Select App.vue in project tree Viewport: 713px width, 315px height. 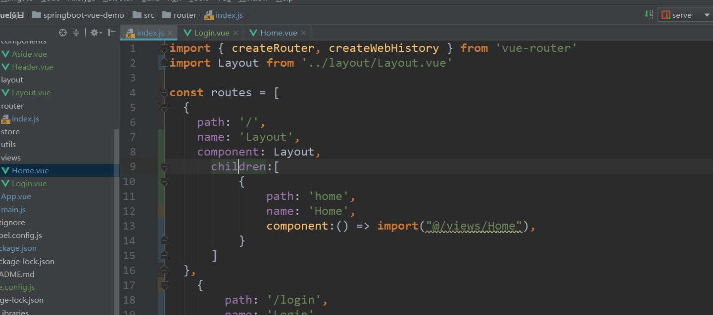point(16,196)
